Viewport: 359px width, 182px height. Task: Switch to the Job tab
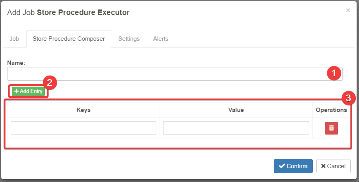pos(14,39)
